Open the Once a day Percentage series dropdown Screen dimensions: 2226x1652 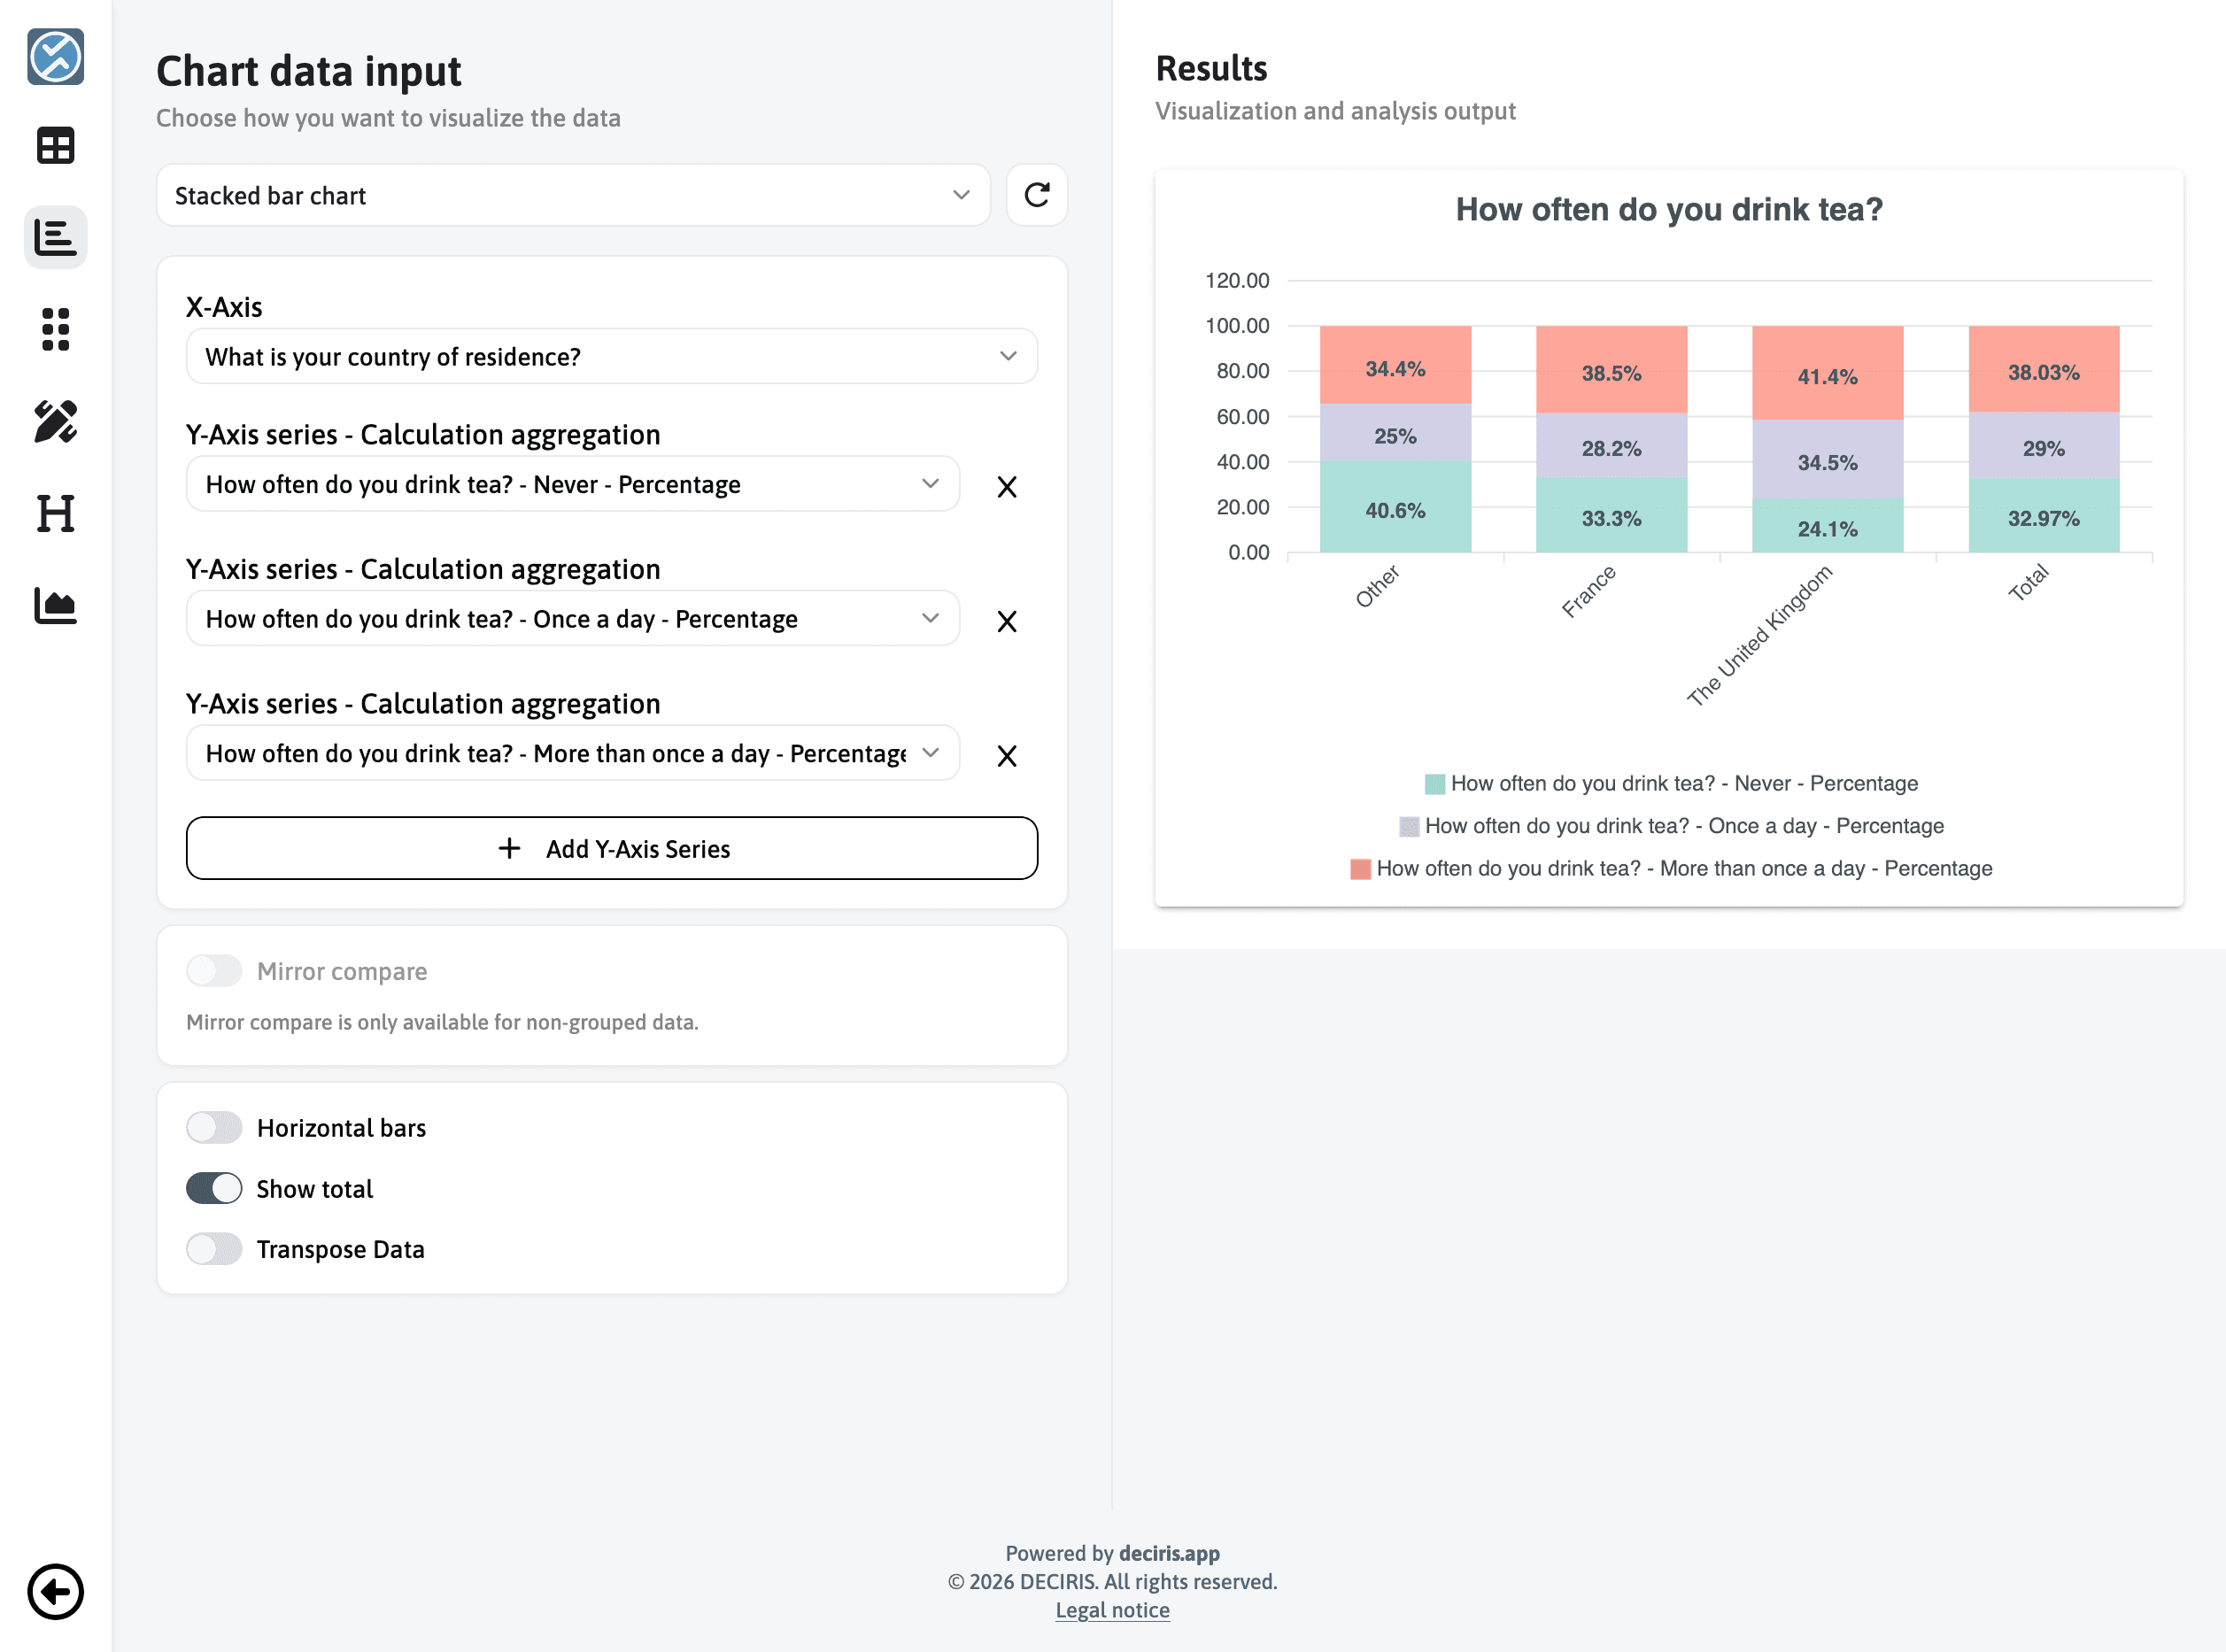click(572, 619)
